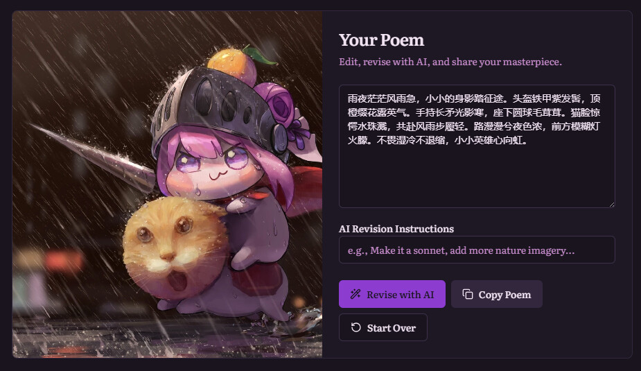Image resolution: width=641 pixels, height=371 pixels.
Task: Click the magic wand icon on Revise button
Action: pyautogui.click(x=355, y=294)
